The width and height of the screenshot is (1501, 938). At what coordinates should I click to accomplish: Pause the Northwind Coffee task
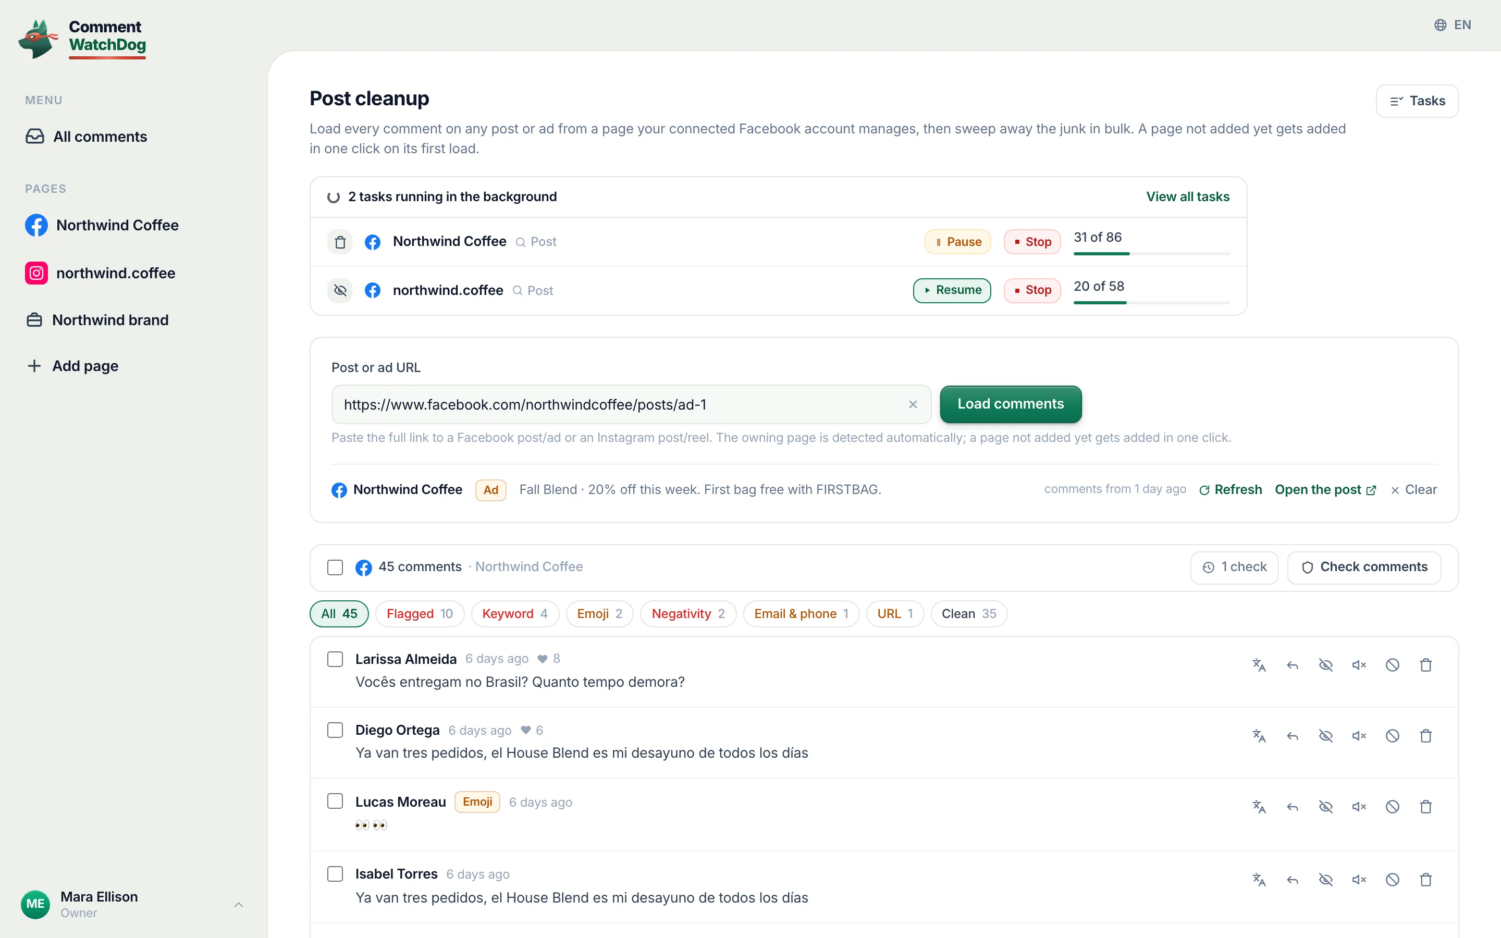click(957, 242)
